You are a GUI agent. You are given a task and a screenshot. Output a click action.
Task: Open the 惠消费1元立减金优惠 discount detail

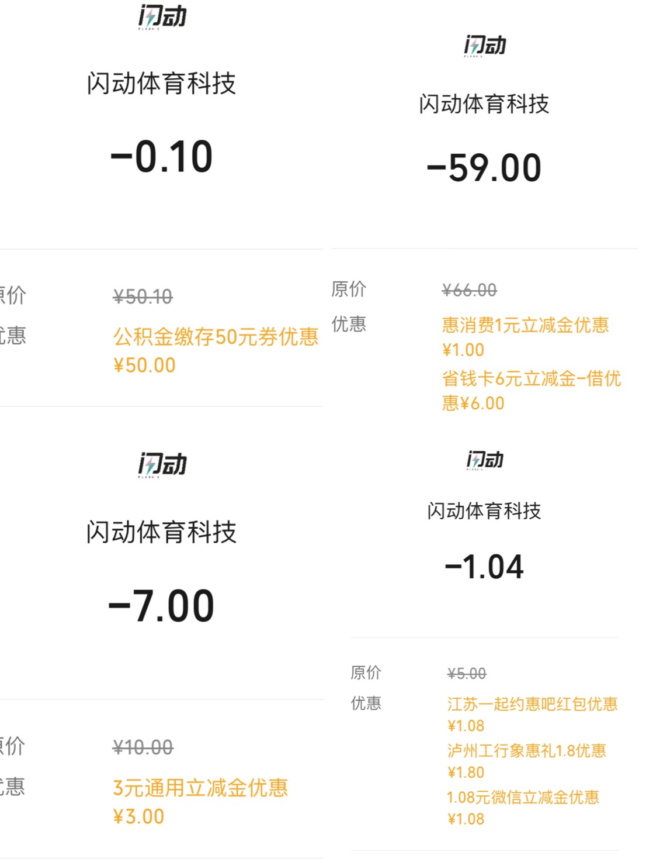coord(525,325)
